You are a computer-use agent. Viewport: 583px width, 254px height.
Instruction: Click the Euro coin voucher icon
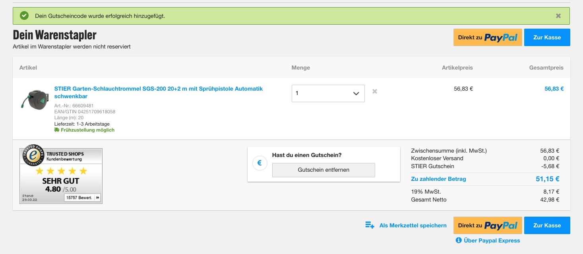click(260, 163)
